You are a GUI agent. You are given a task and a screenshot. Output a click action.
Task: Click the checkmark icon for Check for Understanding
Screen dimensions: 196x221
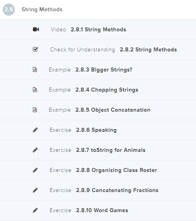(35, 49)
